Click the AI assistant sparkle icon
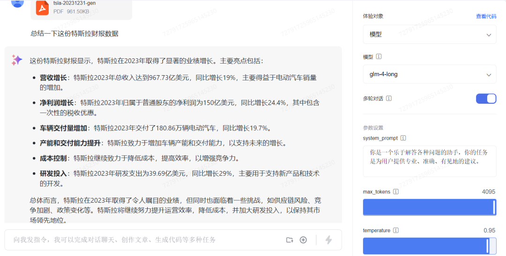 point(16,60)
